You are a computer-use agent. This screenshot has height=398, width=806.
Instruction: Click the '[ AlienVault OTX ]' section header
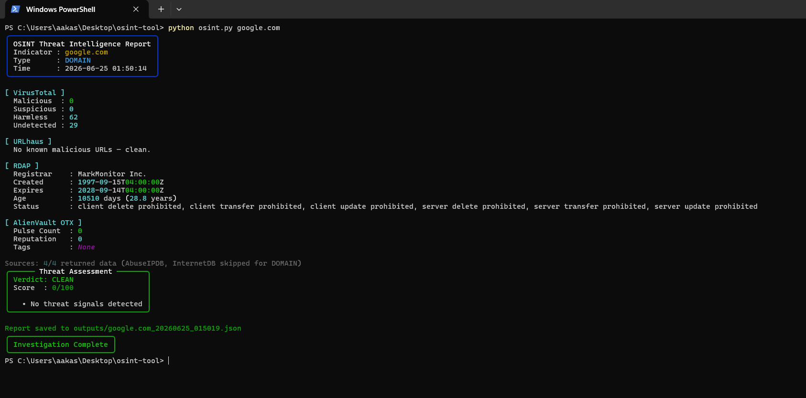[44, 223]
